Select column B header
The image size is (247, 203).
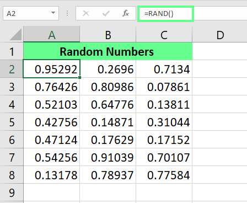108,35
